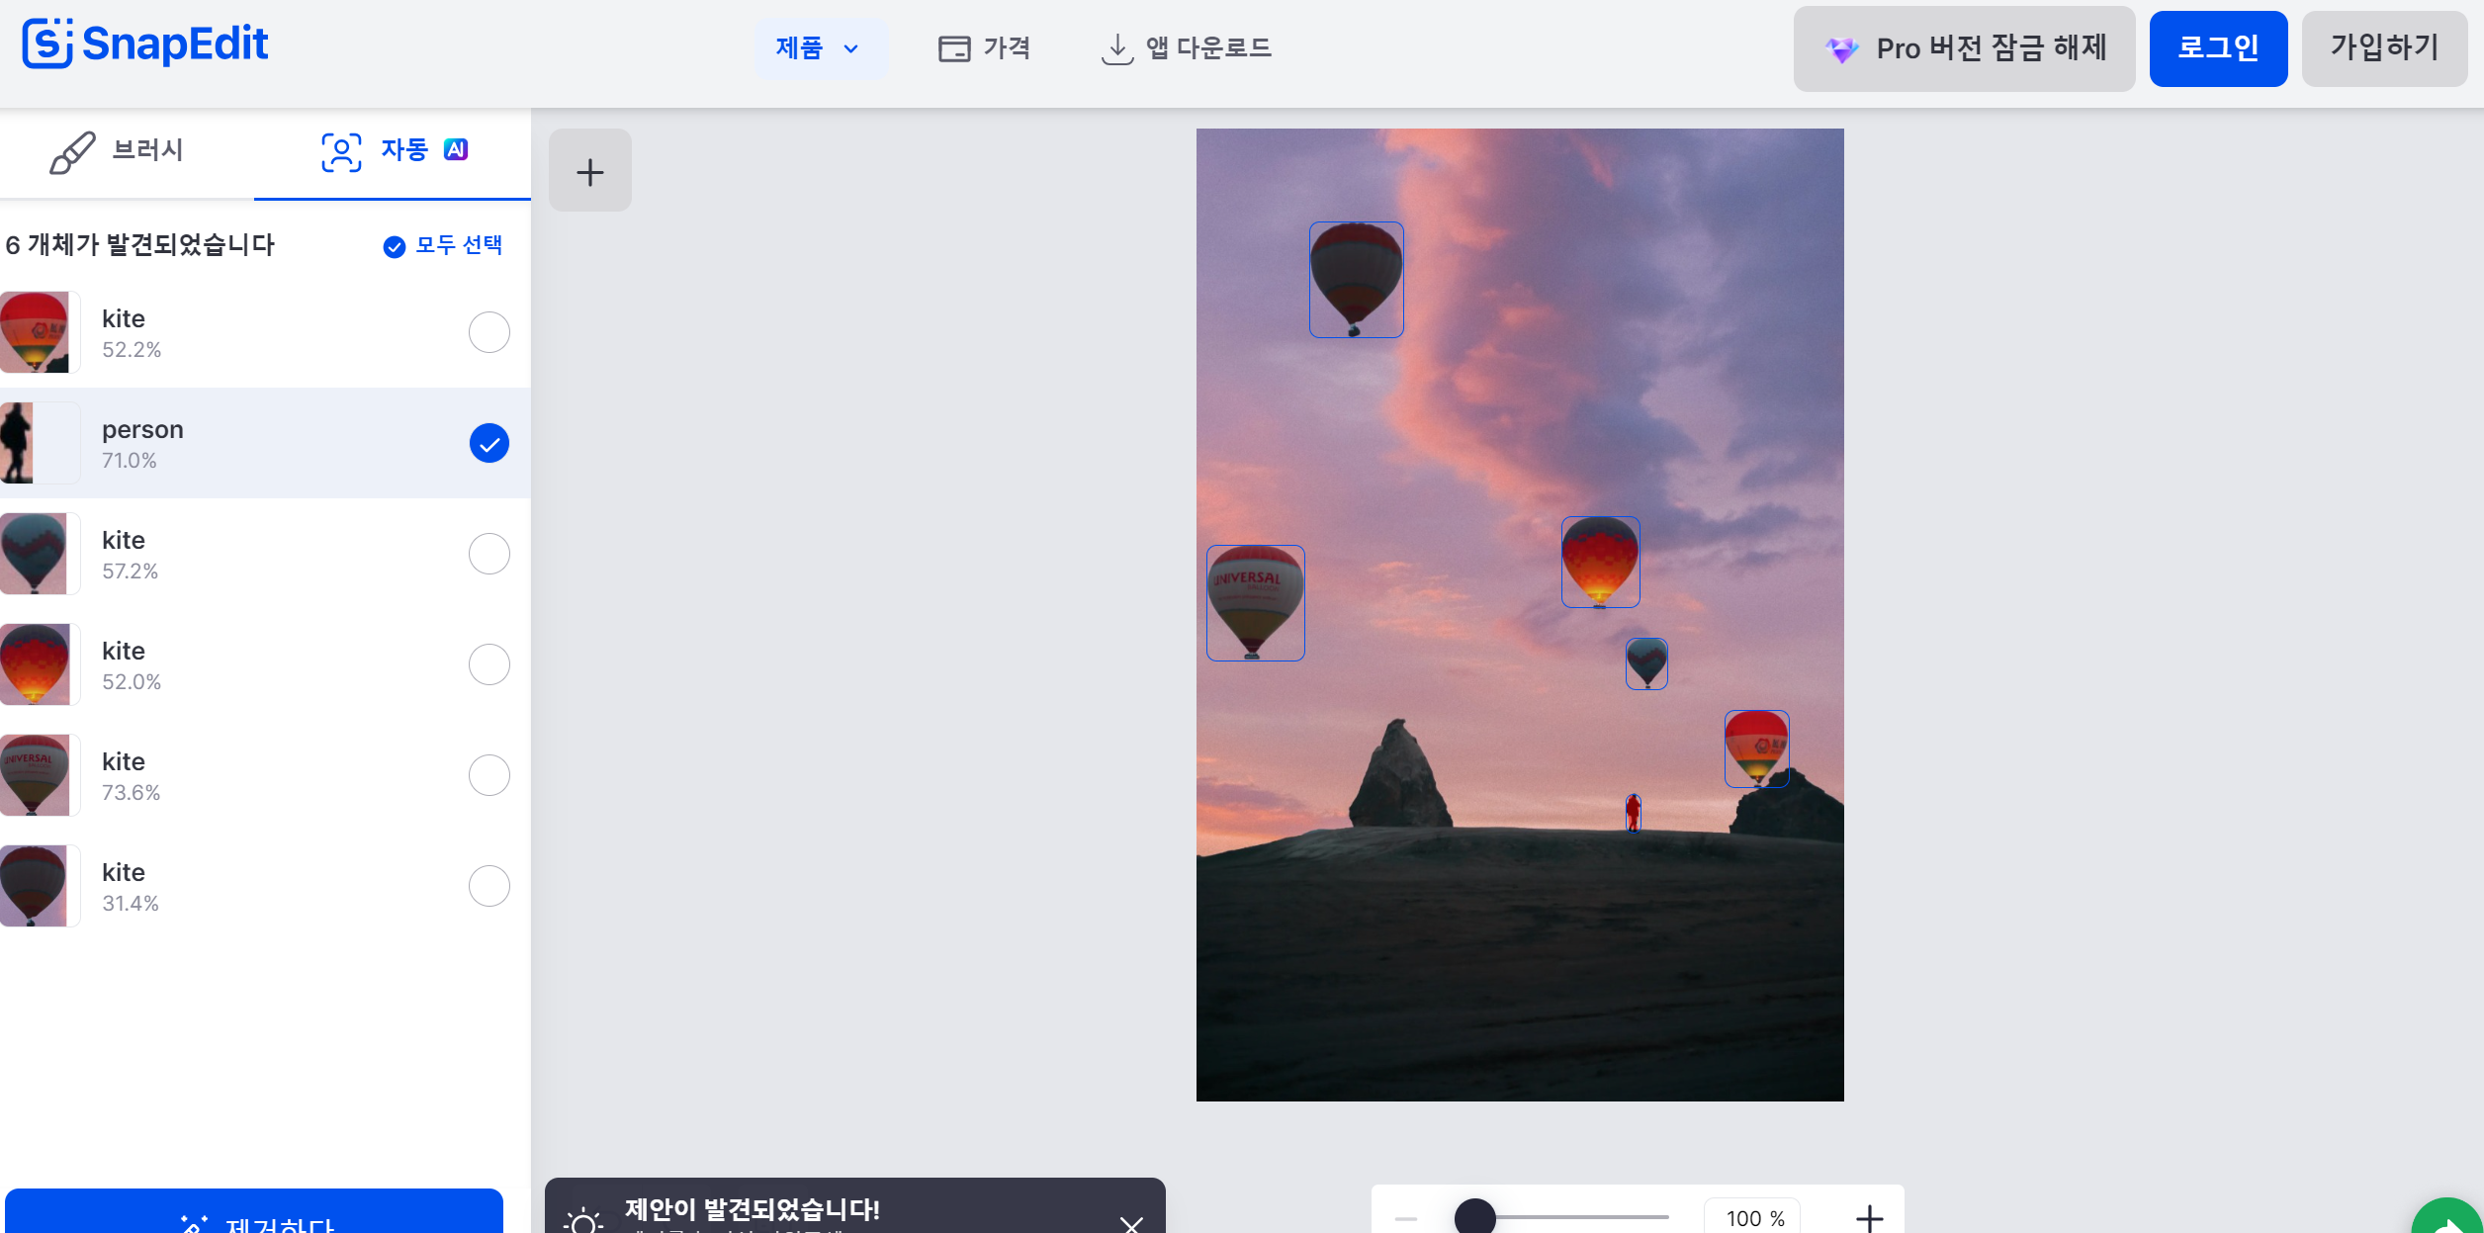Toggle 모두 선택 select all
Screen dimensions: 2484x1233
[443, 245]
